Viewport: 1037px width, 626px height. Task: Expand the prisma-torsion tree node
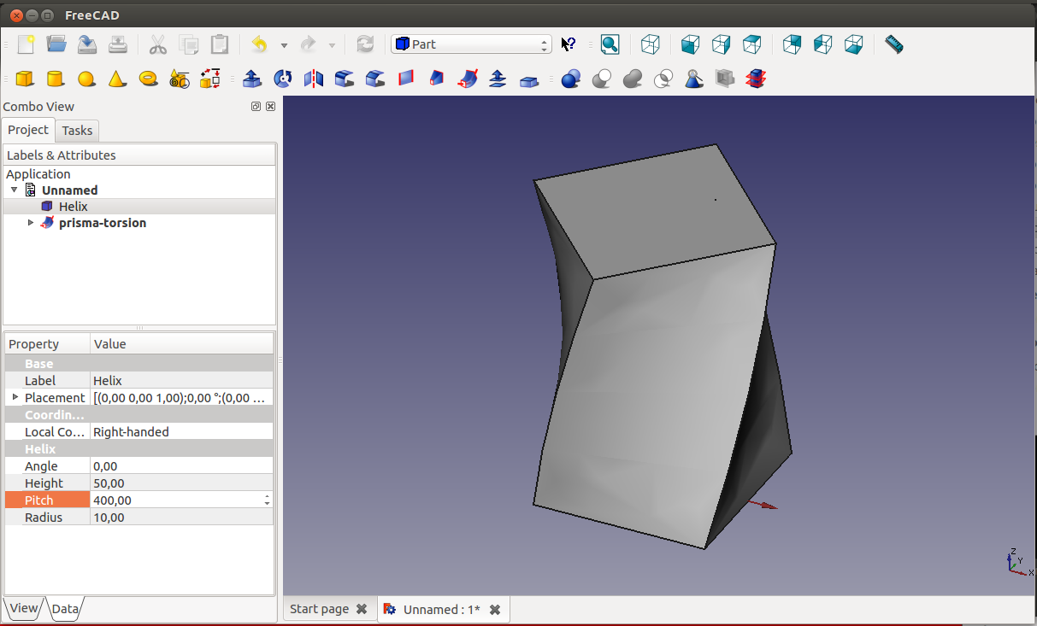32,223
